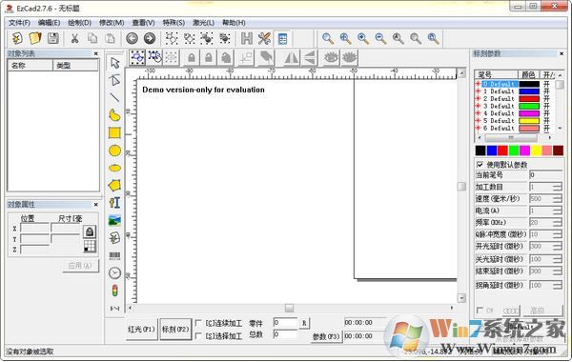This screenshot has height=362, width=572.
Task: Click the X position input field
Action: 34,229
